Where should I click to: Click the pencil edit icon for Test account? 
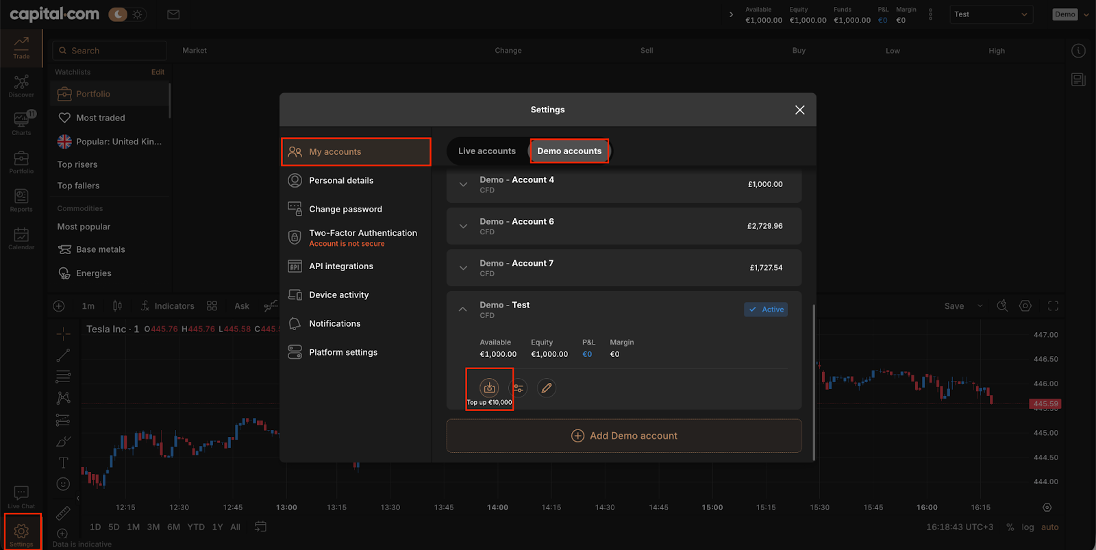[x=546, y=388]
